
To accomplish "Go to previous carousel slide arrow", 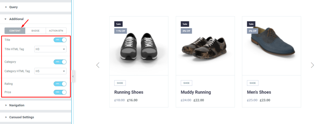I will [x=98, y=65].
